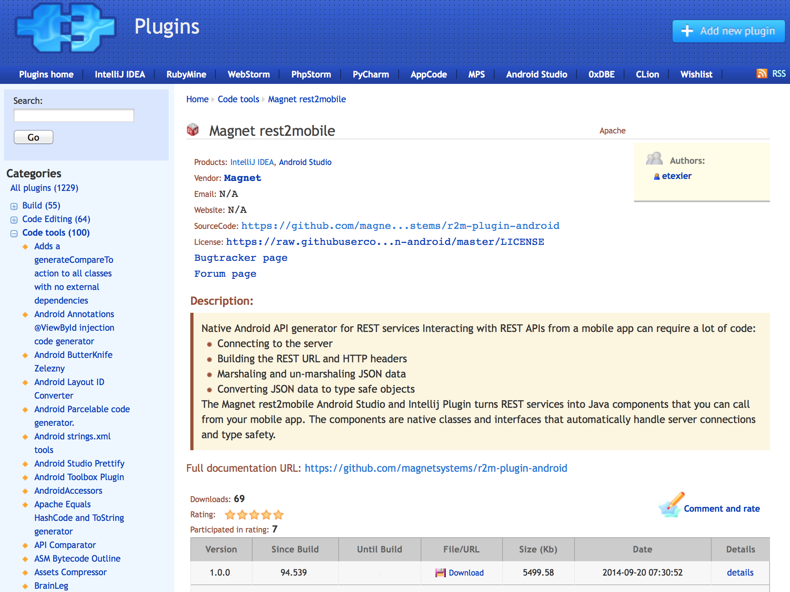Open Apache Equals HashCode generator link

pos(79,518)
